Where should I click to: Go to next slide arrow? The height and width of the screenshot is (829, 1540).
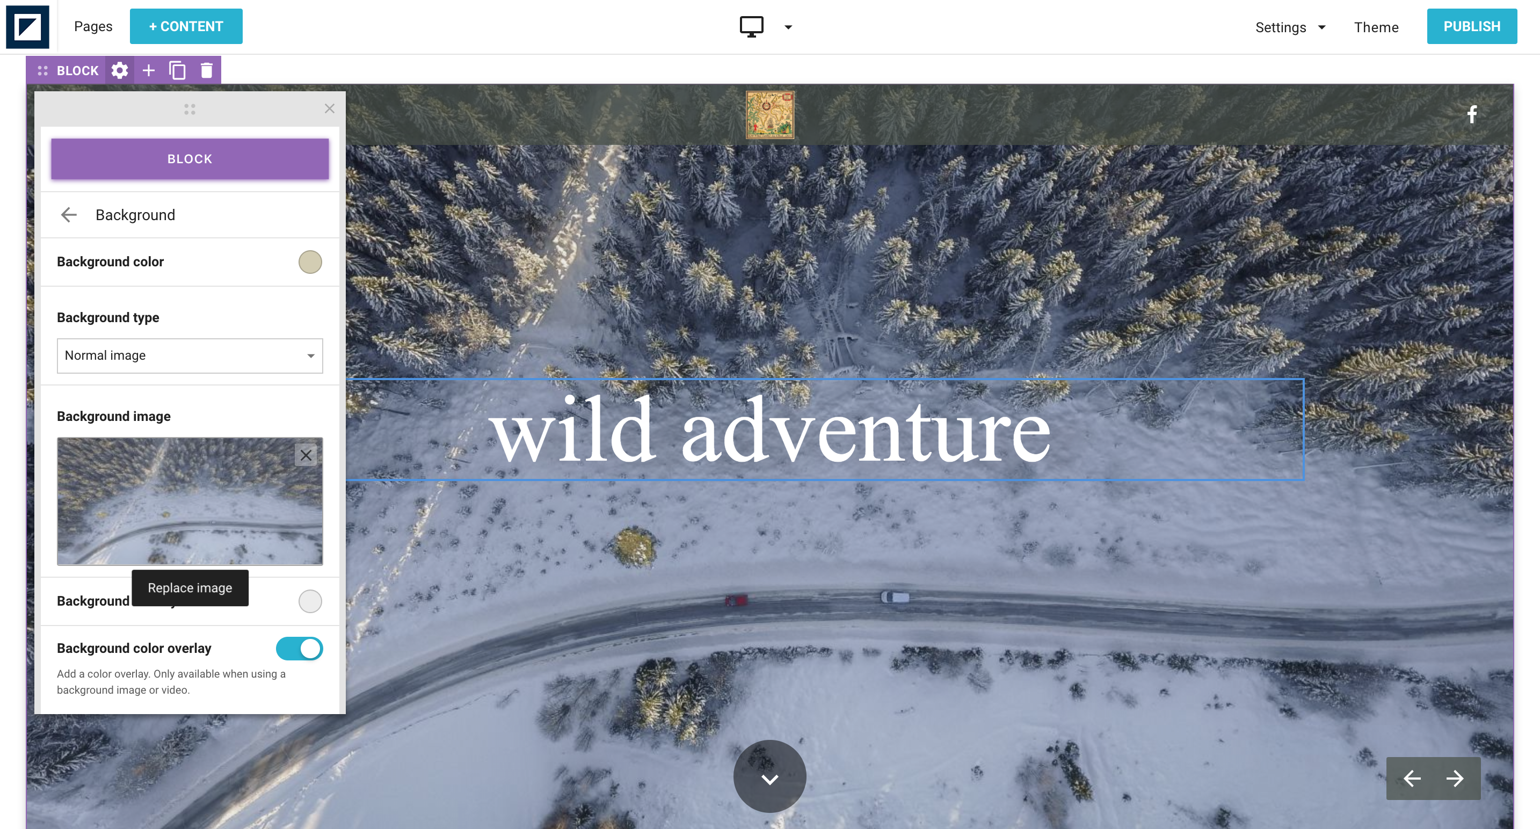point(1455,778)
